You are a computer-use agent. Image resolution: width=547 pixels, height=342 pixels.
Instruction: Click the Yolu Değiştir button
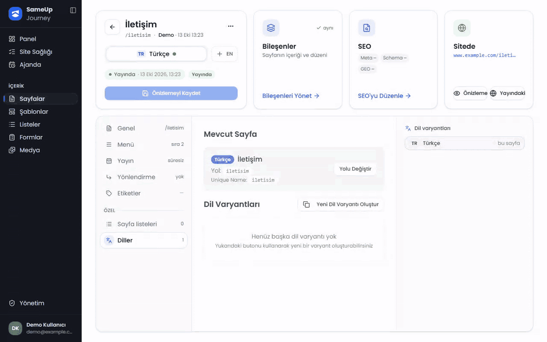tap(356, 169)
